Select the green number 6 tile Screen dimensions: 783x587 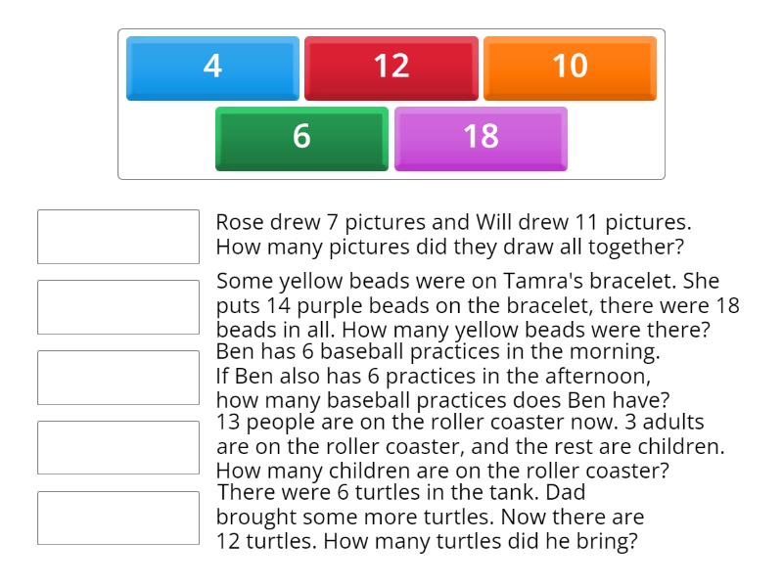[x=300, y=138]
